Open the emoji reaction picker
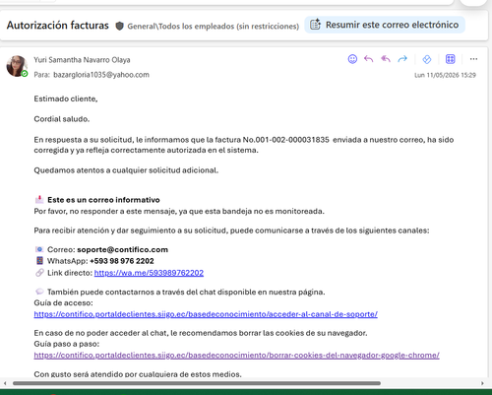492x395 pixels. (x=352, y=59)
